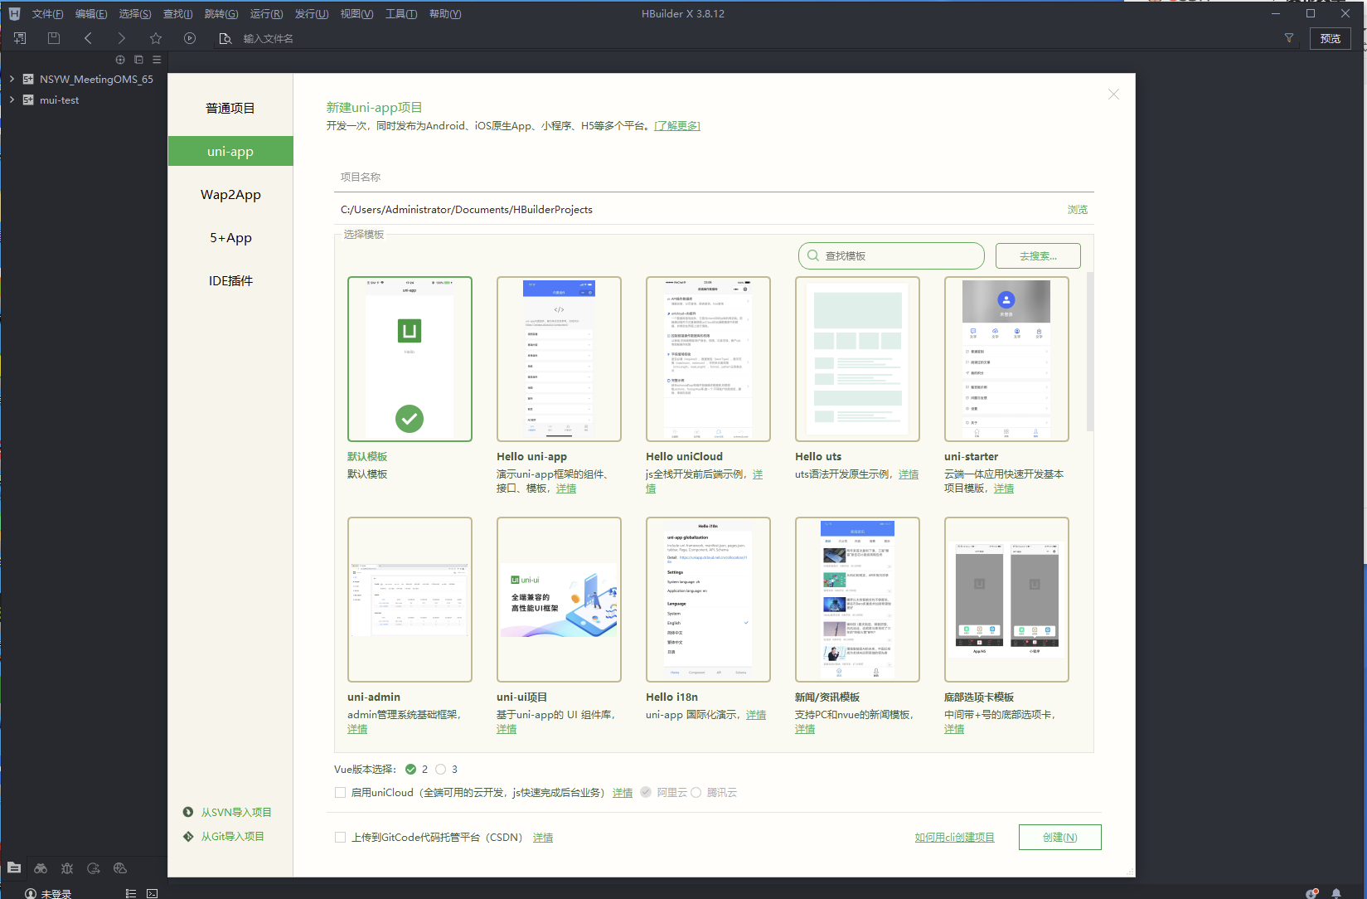Screen dimensions: 1367x899
Task: Click the locate current file target icon
Action: [120, 60]
